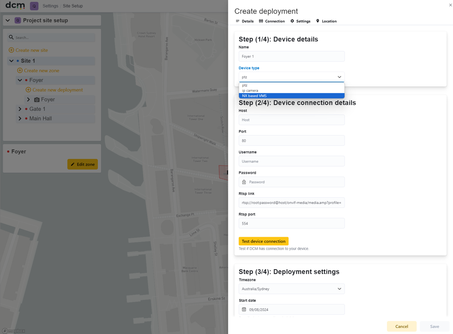Click plus icon for Create new deployment
This screenshot has height=334, width=453.
(x=28, y=90)
